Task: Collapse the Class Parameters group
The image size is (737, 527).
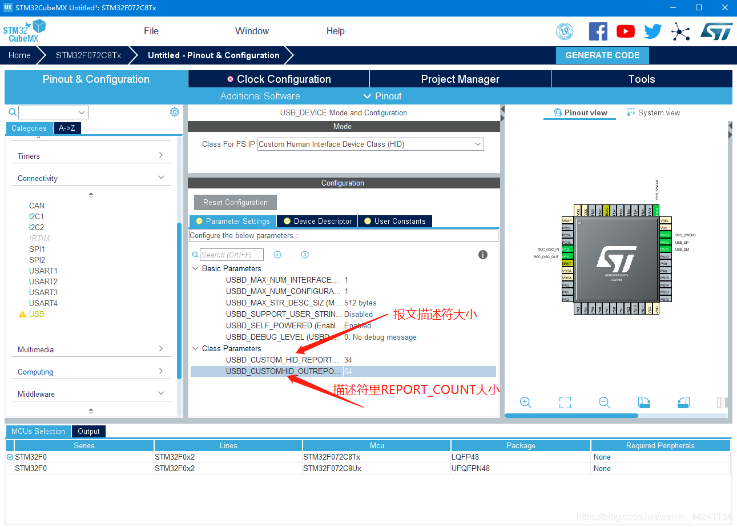Action: (x=196, y=348)
